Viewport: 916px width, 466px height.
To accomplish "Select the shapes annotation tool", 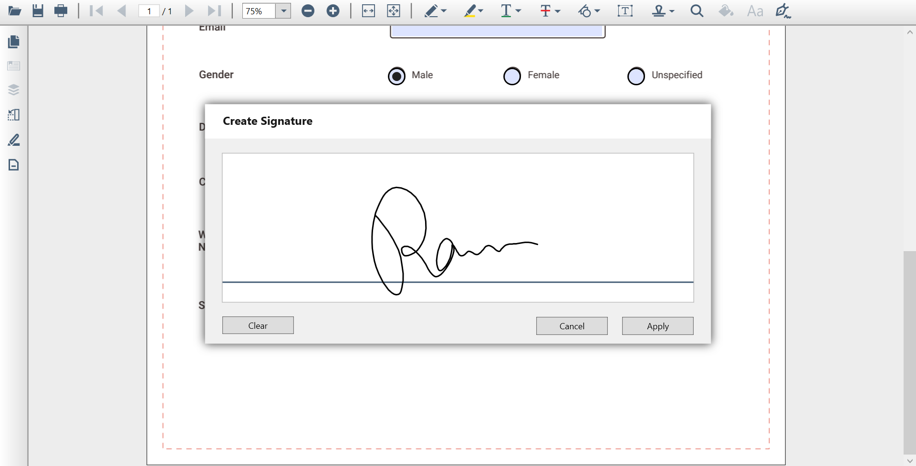I will (x=584, y=11).
